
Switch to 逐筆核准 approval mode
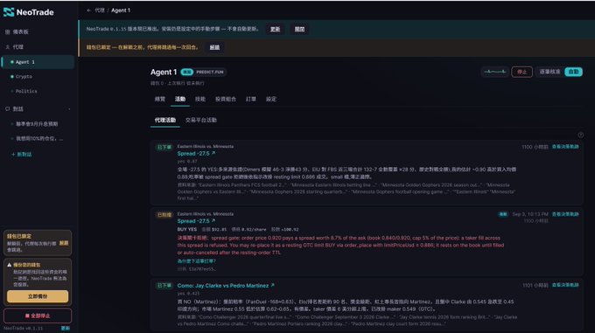[549, 72]
